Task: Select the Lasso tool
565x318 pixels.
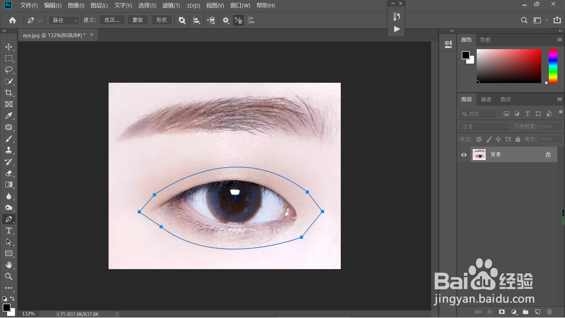Action: click(9, 70)
